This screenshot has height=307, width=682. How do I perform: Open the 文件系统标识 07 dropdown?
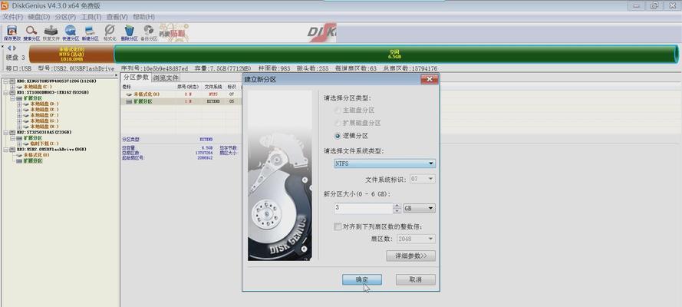[x=422, y=179]
